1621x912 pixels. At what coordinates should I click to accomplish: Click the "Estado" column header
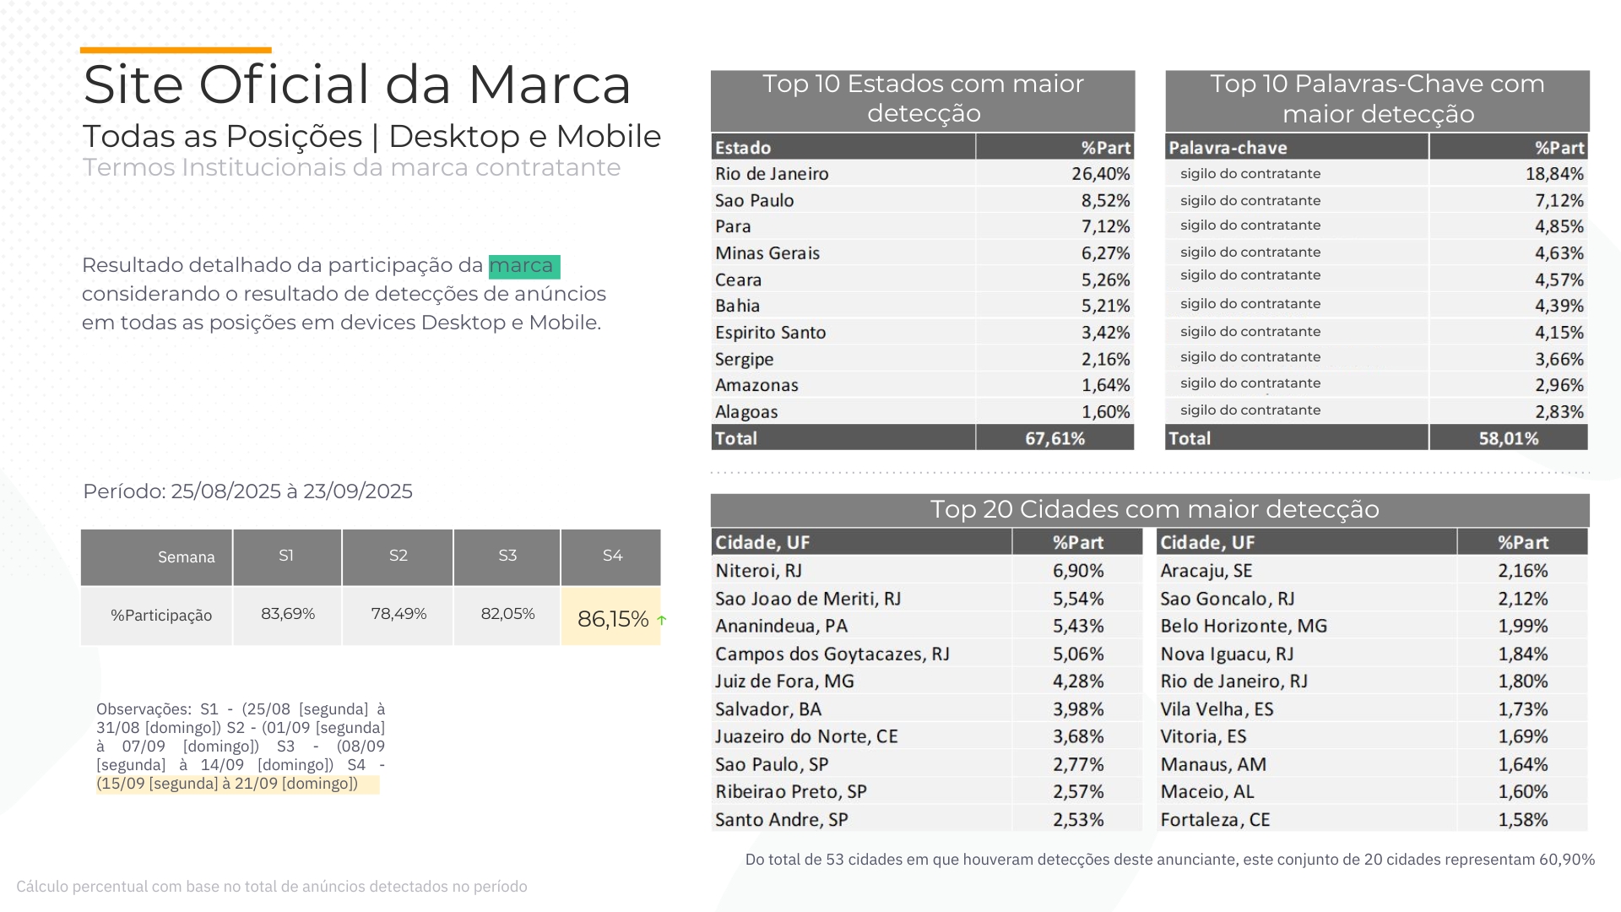743,148
